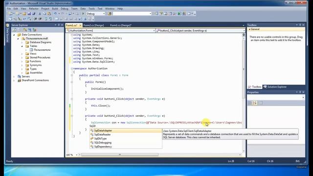Click Refresh icon in Server Explorer toolbar
The height and width of the screenshot is (176, 313).
[14, 30]
